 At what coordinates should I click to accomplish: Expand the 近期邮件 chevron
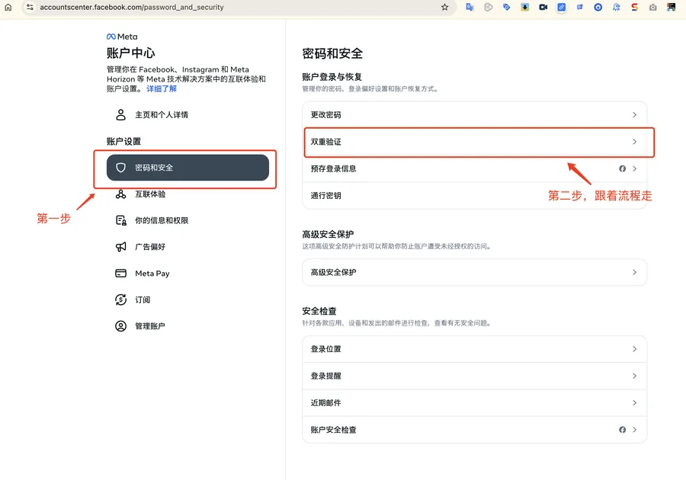click(x=634, y=402)
